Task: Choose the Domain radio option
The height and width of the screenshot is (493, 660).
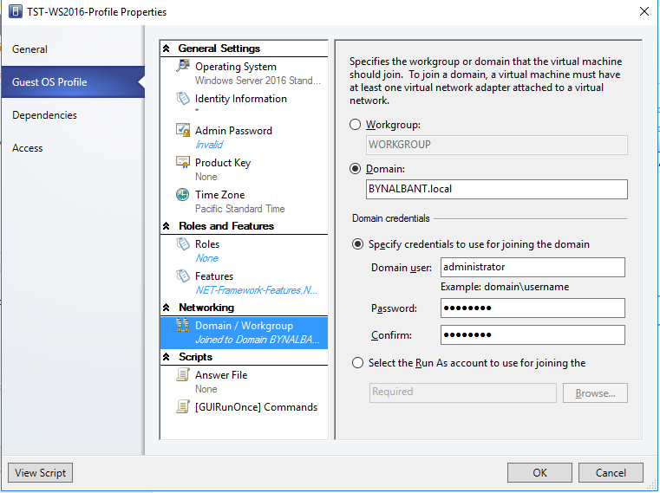Action: pyautogui.click(x=356, y=169)
